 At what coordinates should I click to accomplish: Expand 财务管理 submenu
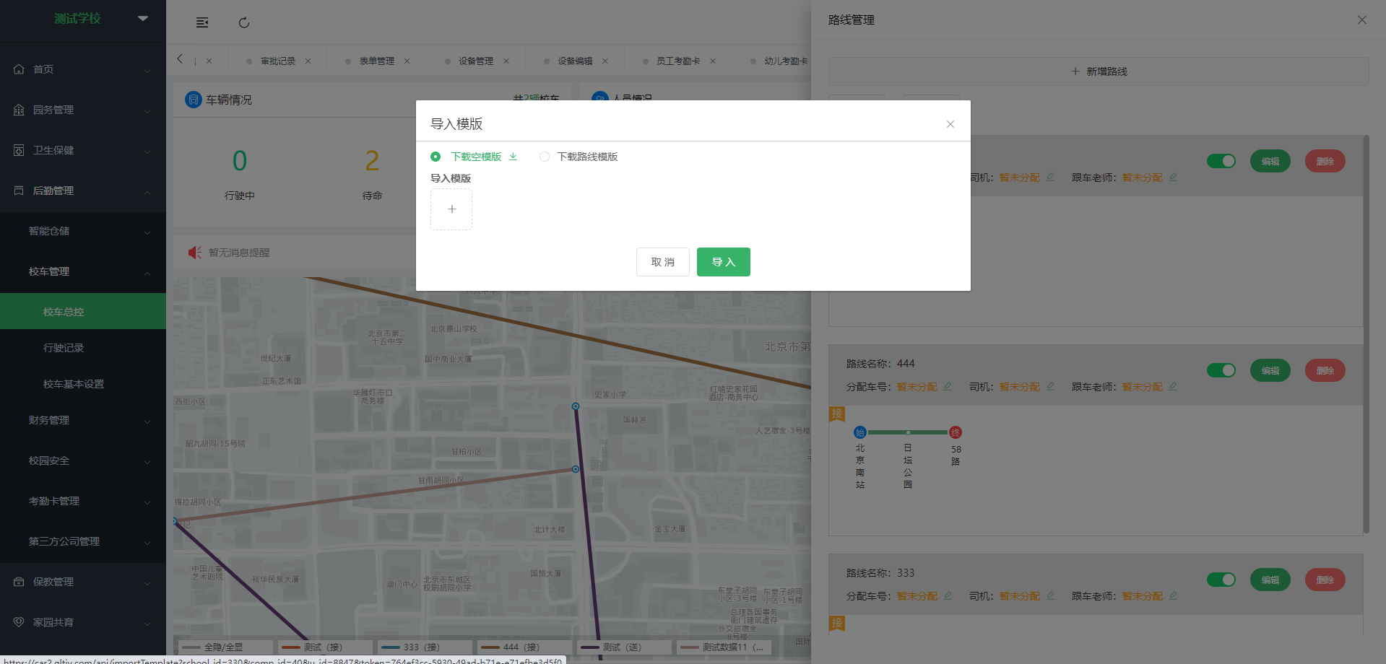[83, 420]
